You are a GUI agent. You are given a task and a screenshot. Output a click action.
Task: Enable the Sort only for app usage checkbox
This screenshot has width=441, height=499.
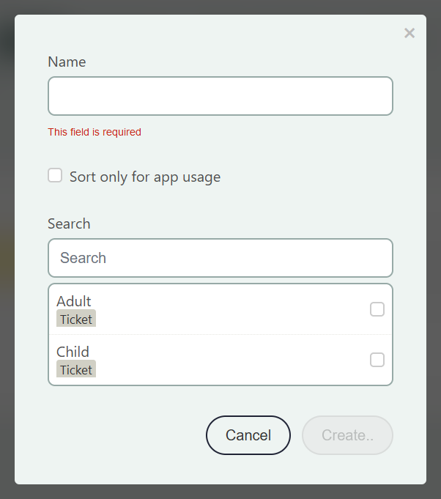[x=55, y=176]
